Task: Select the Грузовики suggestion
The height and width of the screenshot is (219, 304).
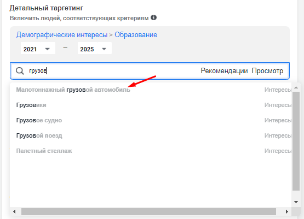Action: [151, 105]
